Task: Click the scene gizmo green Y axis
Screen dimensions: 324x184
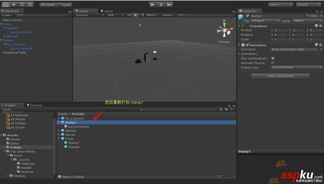Action: pos(224,24)
